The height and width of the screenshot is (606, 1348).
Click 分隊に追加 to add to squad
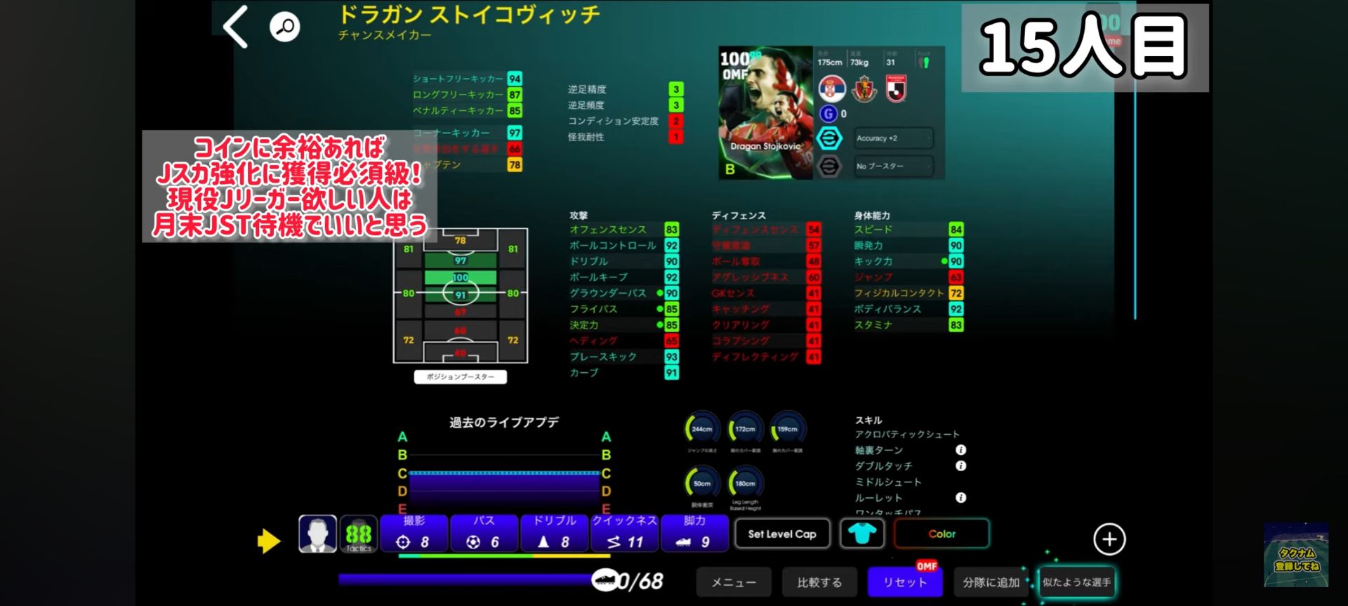[x=991, y=582]
